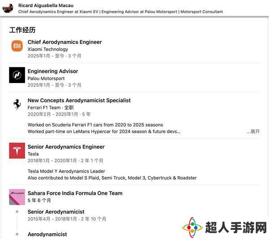This screenshot has width=269, height=239.
Task: Expand Ferrari description with 展开
Action: 253,131
